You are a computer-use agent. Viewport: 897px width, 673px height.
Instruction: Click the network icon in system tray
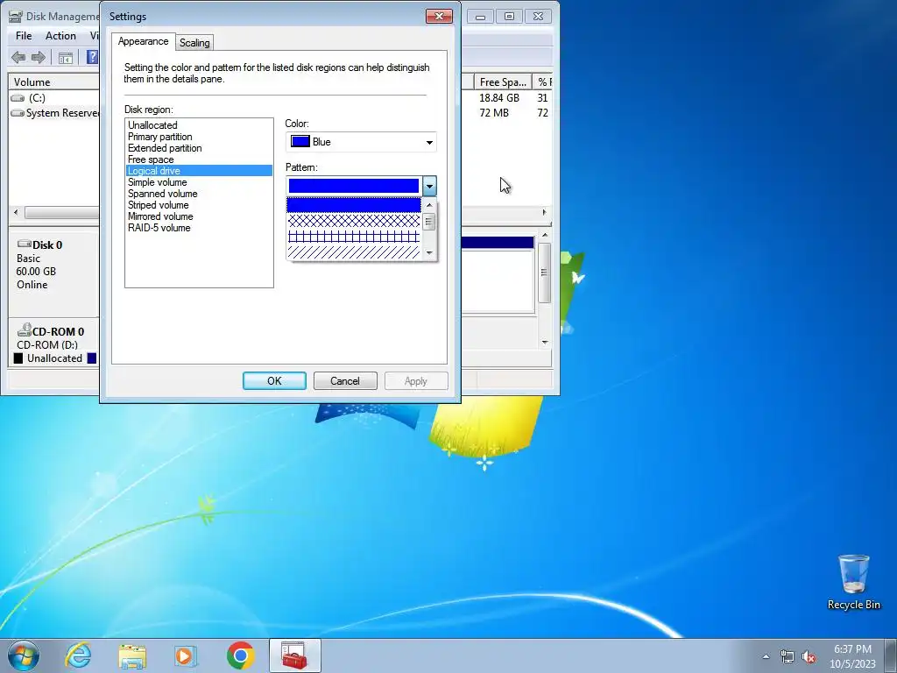tap(788, 656)
